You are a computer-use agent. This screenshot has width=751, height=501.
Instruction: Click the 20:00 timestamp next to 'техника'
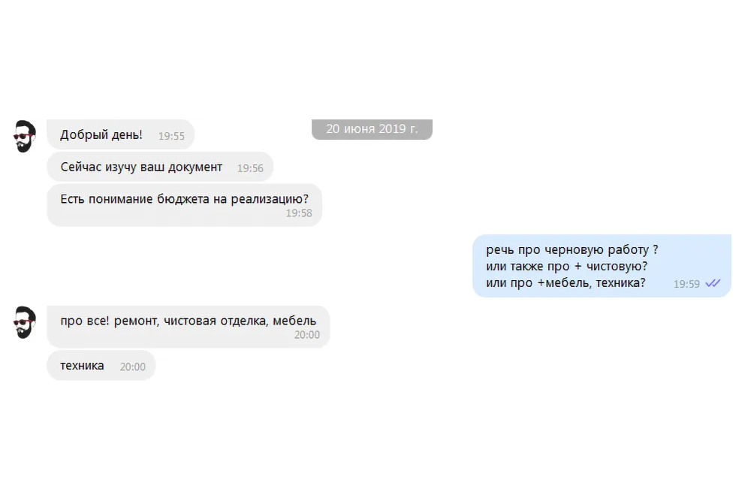click(133, 367)
